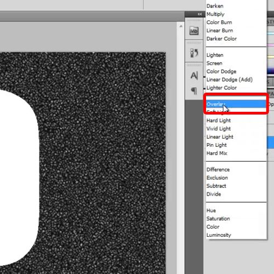Choose Color Burn blend mode
The width and height of the screenshot is (274, 274).
[x=219, y=22]
